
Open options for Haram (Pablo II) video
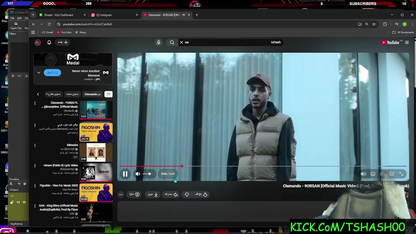tap(35, 166)
